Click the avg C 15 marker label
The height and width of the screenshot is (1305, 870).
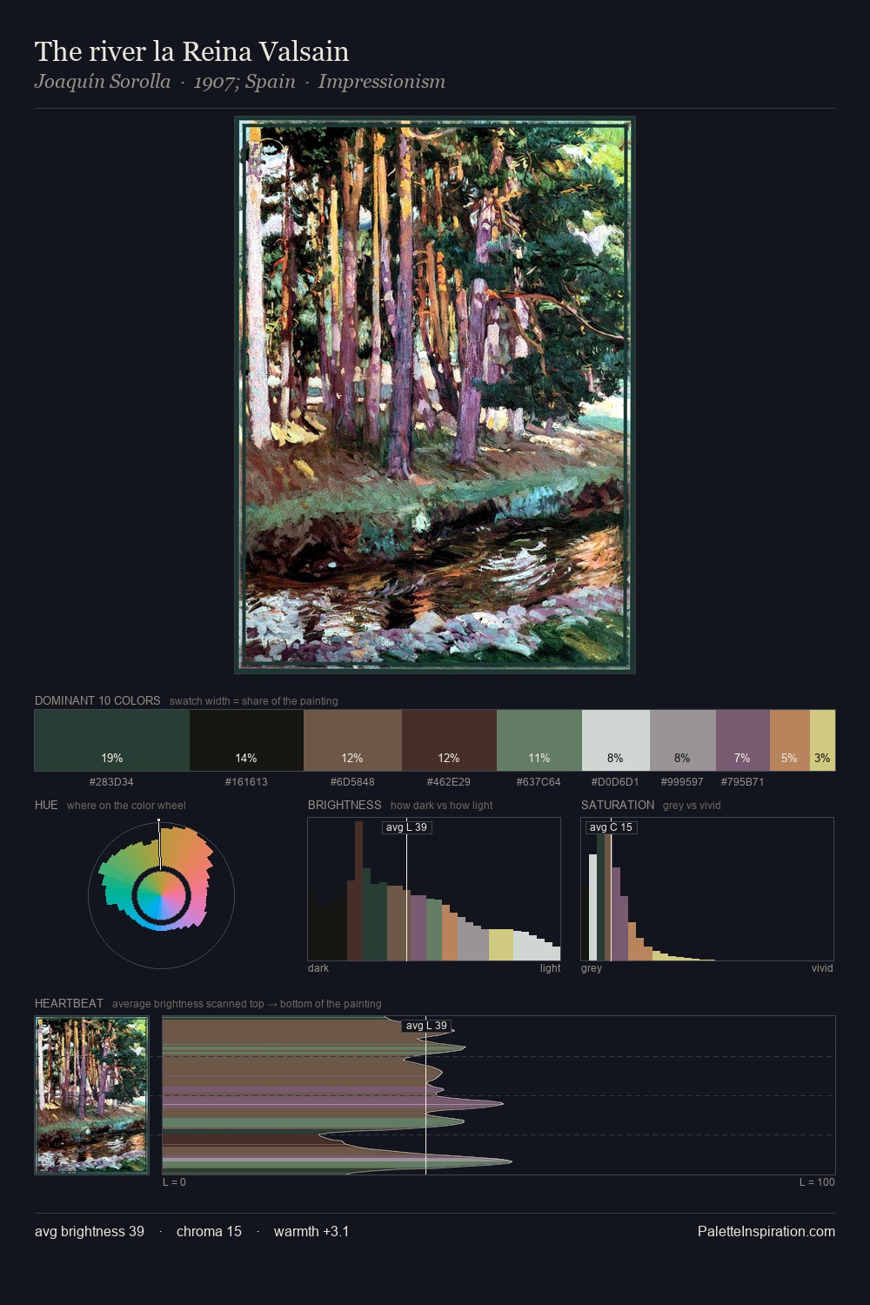pos(612,826)
